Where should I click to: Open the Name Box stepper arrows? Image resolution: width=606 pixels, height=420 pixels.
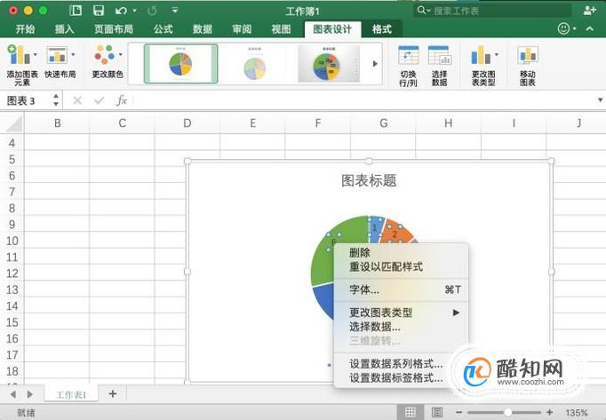[56, 100]
